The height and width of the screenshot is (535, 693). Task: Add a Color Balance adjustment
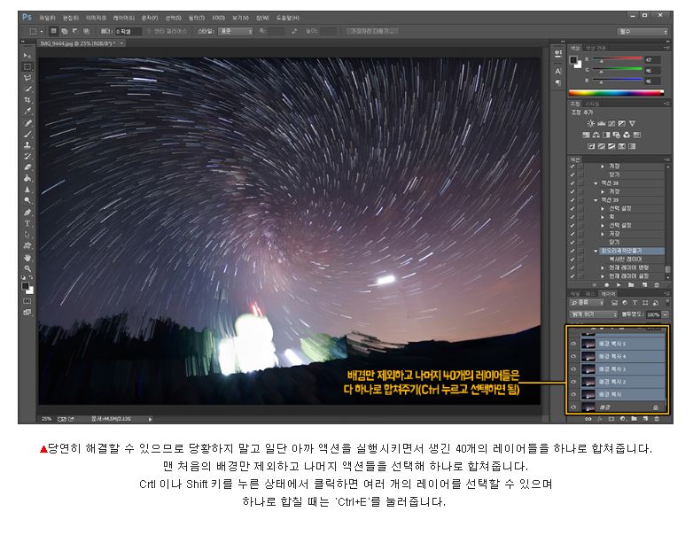[596, 135]
